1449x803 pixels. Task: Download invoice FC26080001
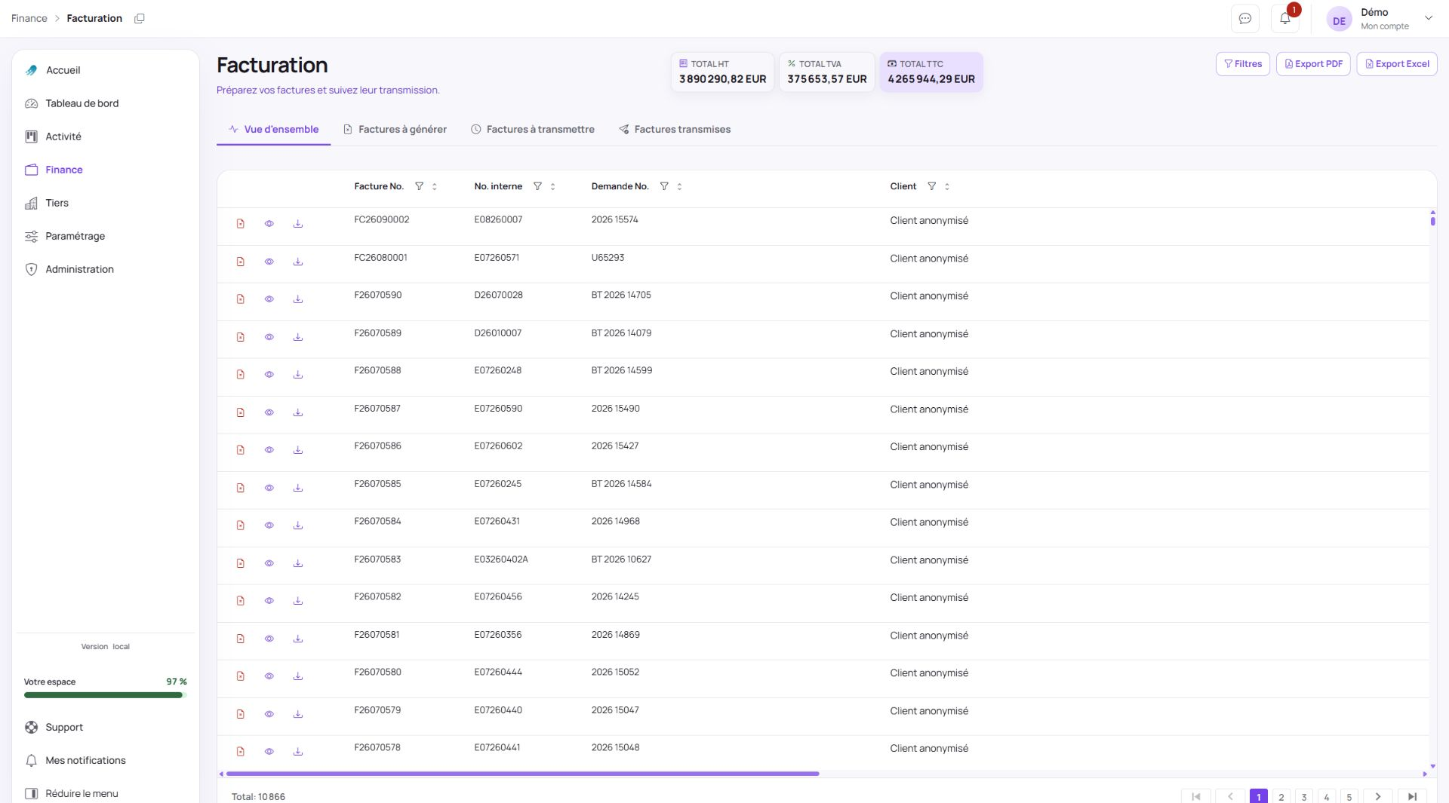click(x=298, y=262)
